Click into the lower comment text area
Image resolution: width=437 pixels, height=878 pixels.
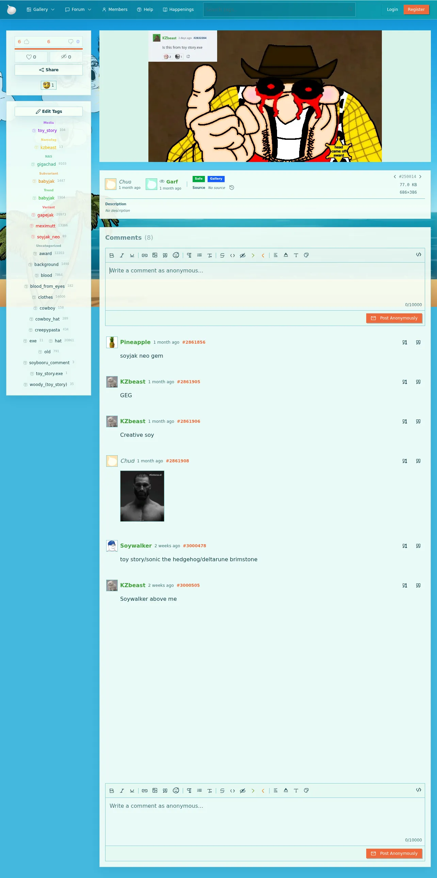265,821
